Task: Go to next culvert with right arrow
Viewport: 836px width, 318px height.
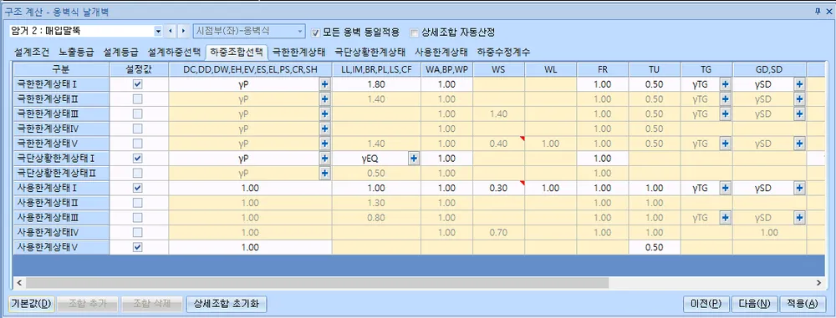Action: click(x=183, y=32)
